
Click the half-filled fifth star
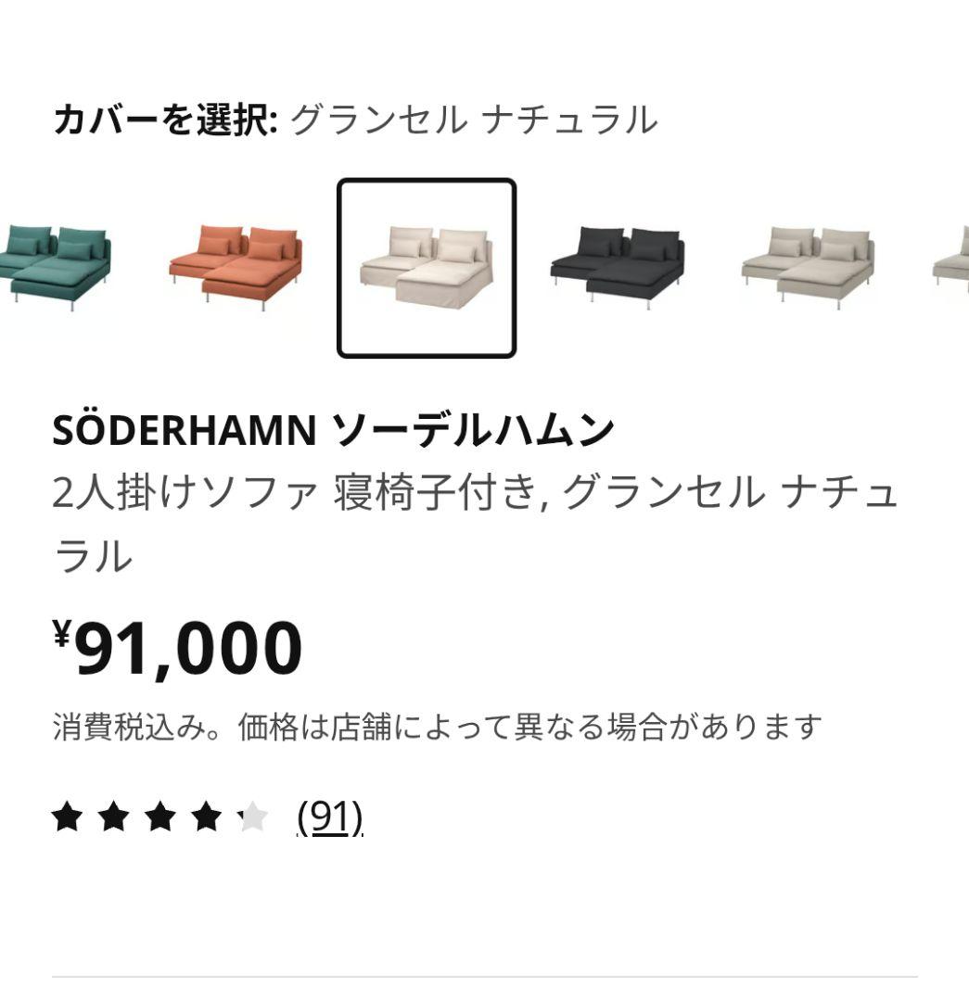(251, 816)
